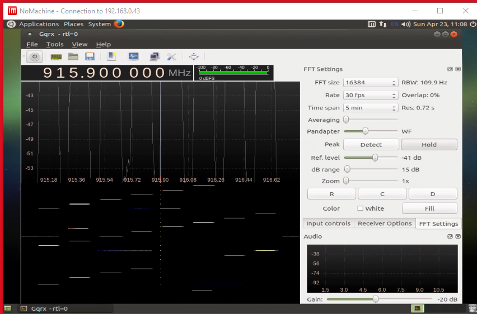The image size is (477, 314).
Task: Open the network connections tray icon
Action: pyautogui.click(x=383, y=24)
